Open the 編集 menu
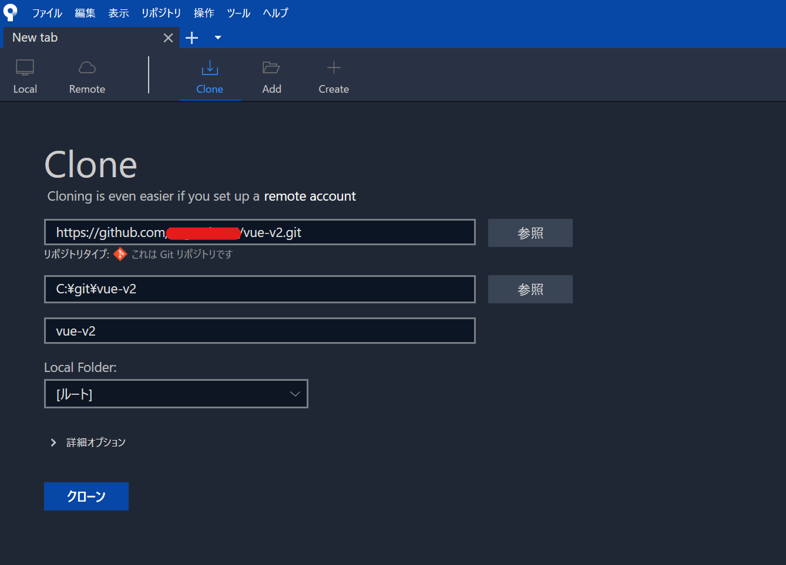This screenshot has width=786, height=565. point(85,13)
